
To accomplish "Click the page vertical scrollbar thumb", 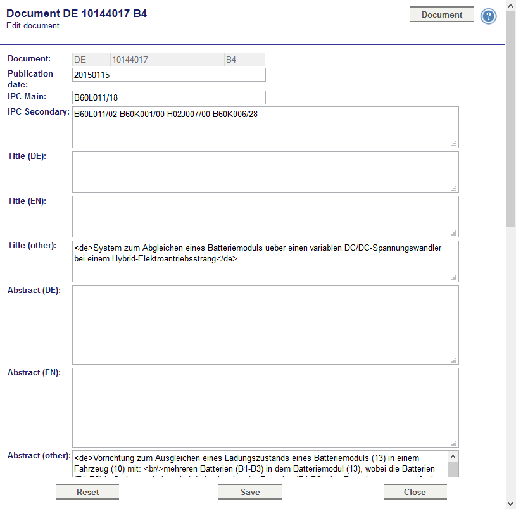I will (x=511, y=119).
